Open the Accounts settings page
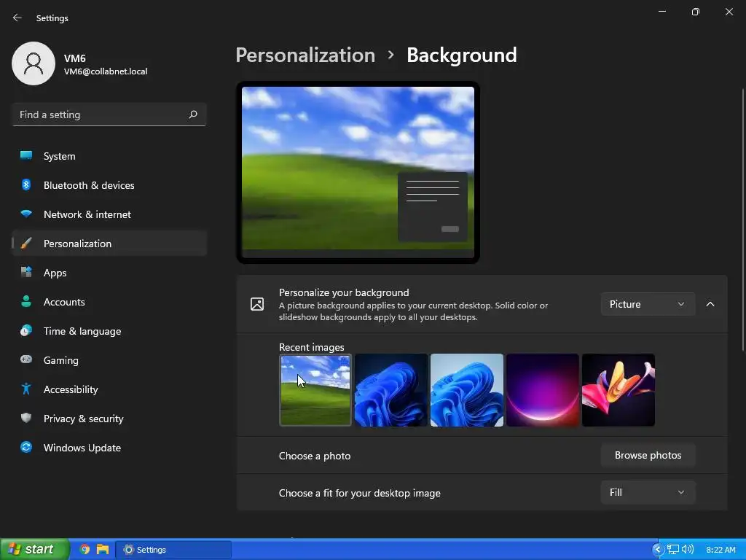The image size is (746, 560). click(x=109, y=302)
